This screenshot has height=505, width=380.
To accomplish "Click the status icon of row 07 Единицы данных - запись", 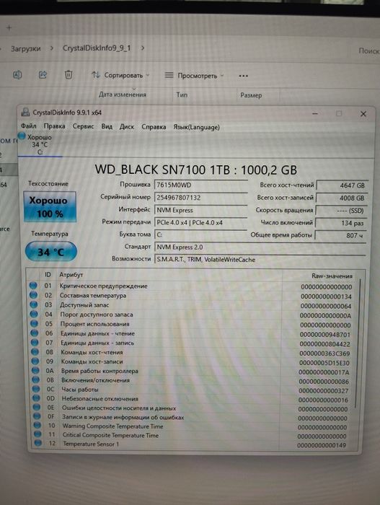I will tap(35, 342).
